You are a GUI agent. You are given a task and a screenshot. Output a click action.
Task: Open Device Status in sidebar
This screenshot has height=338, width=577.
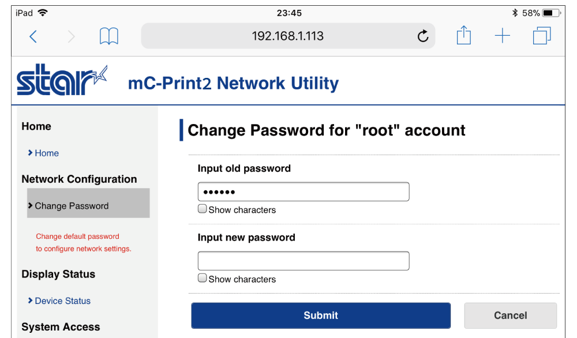[x=62, y=301]
